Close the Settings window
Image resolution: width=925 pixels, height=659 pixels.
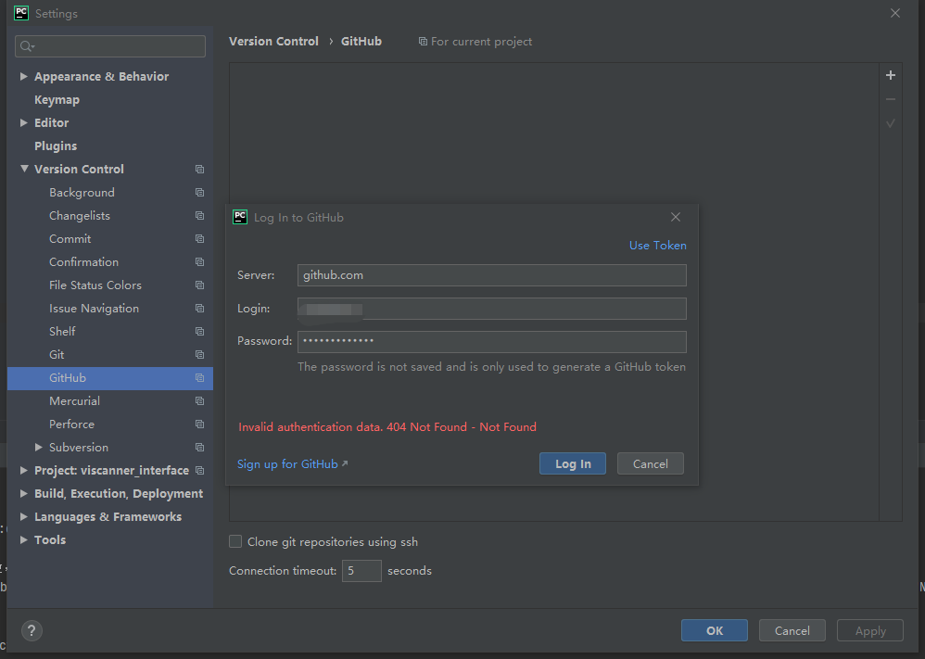[895, 13]
